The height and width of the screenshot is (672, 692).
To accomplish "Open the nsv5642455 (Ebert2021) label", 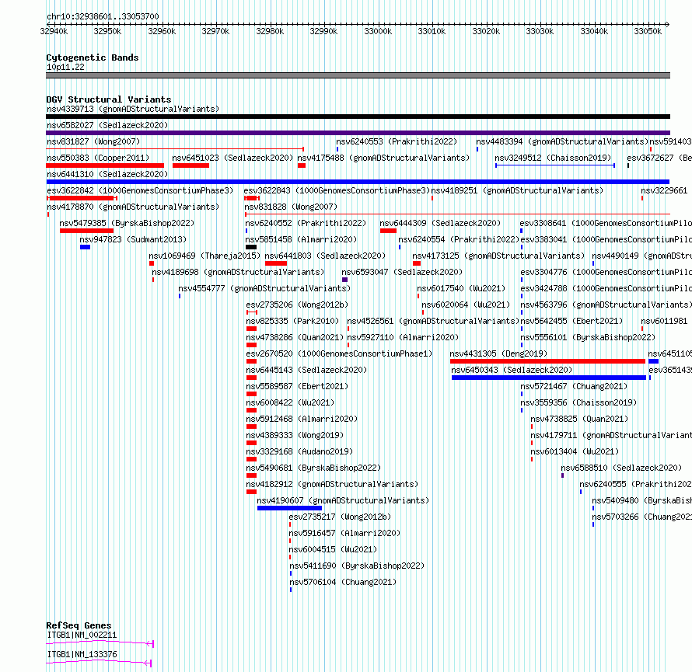I will tap(571, 321).
